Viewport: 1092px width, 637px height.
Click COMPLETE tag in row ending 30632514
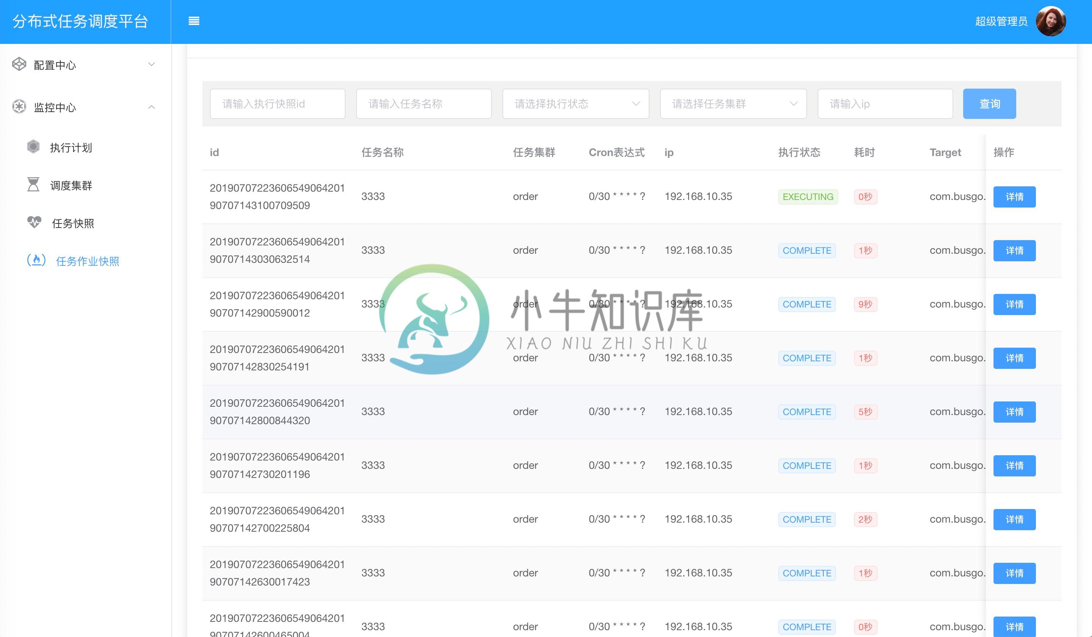(x=807, y=251)
